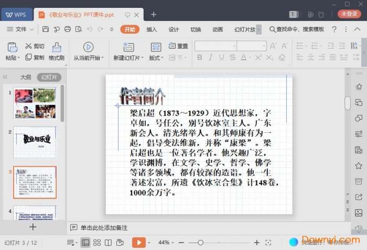Expand the Layout (版式) dropdown arrow
367x250 pixels.
point(162,58)
